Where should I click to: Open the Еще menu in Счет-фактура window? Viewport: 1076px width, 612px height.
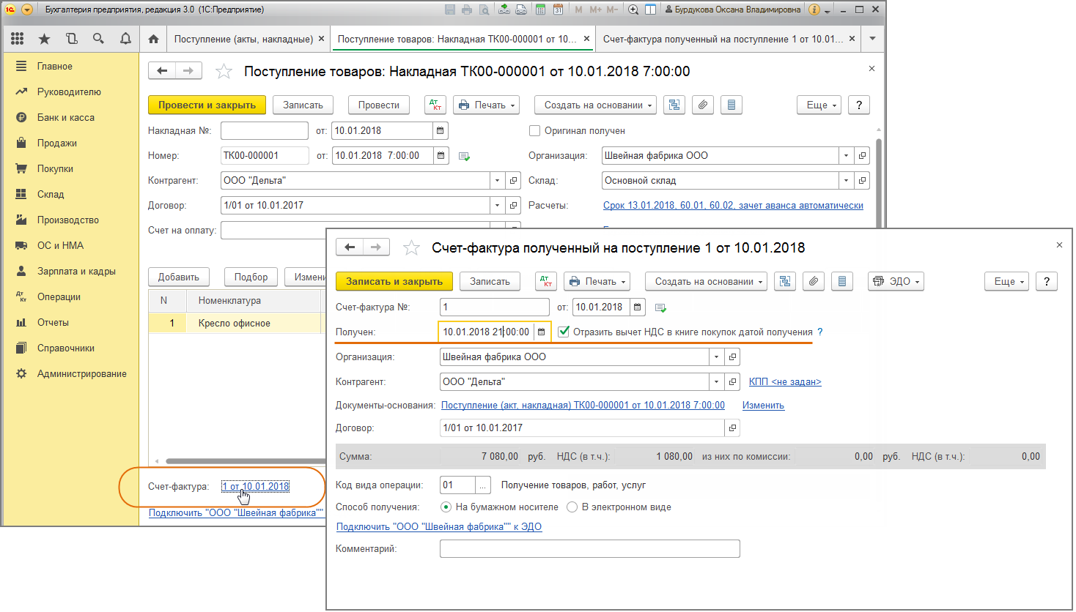click(x=1006, y=281)
